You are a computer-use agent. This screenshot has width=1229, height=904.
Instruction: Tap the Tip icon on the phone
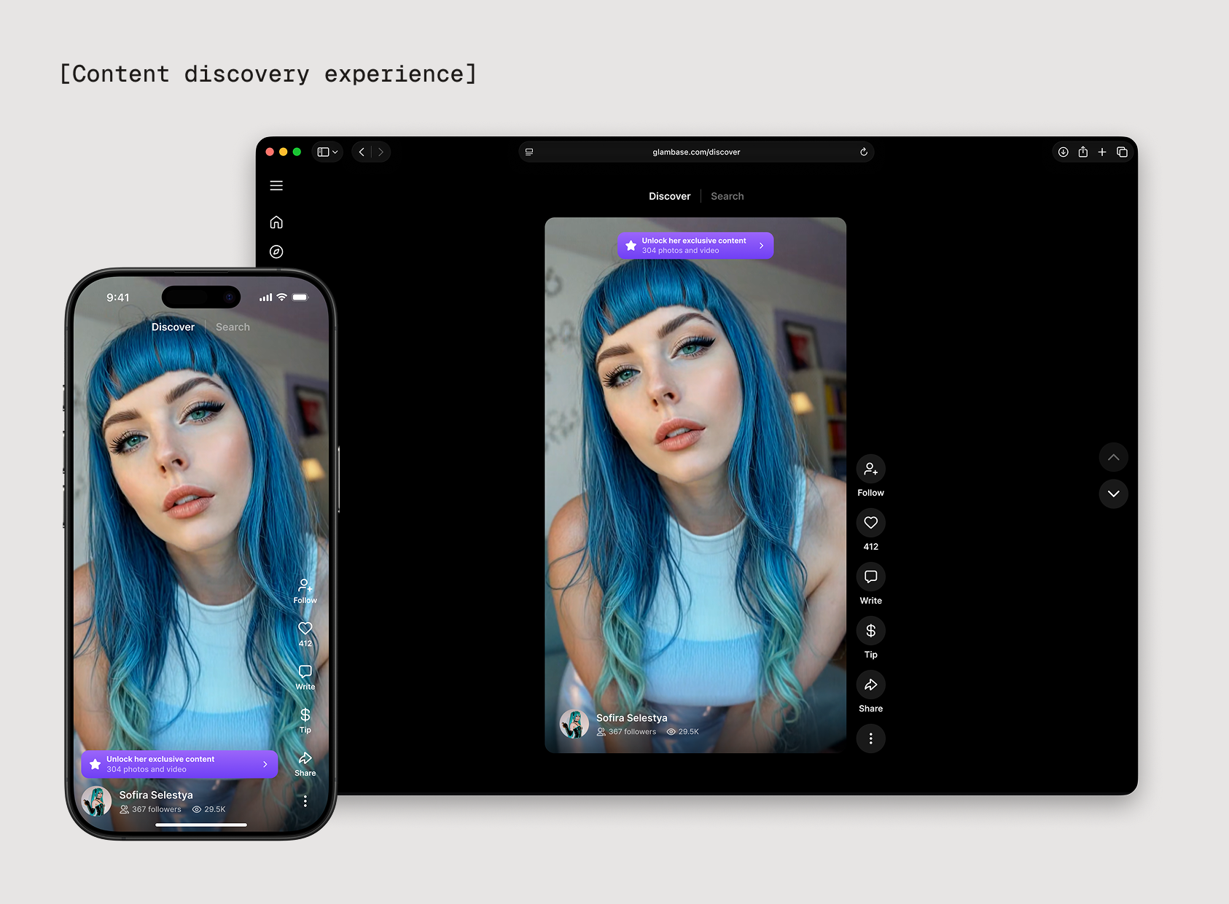point(305,715)
